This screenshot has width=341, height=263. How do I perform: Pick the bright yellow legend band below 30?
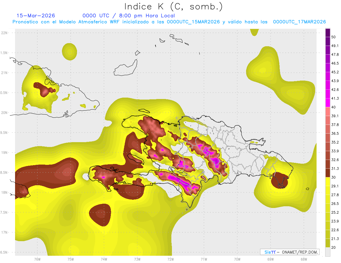pyautogui.click(x=328, y=182)
